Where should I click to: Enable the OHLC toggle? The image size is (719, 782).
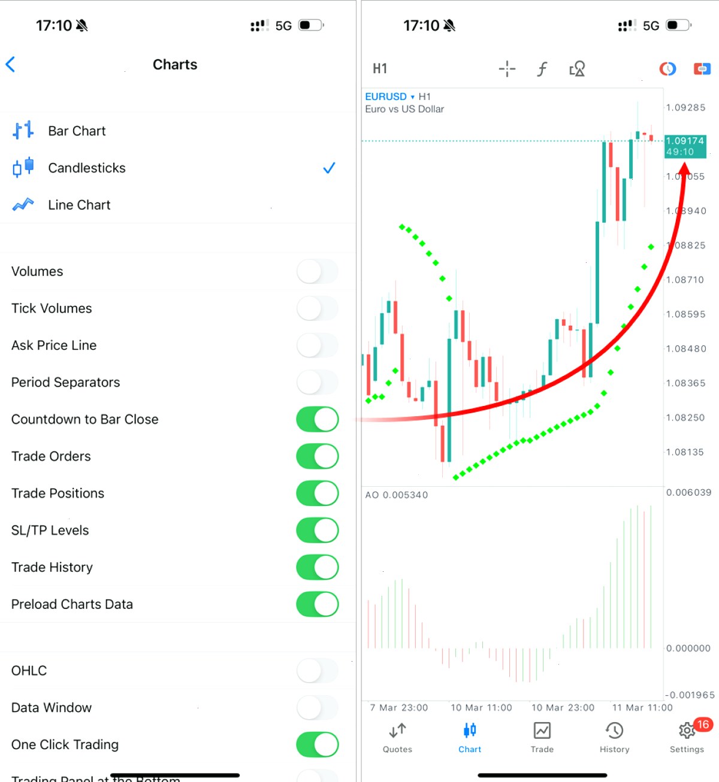pos(318,671)
